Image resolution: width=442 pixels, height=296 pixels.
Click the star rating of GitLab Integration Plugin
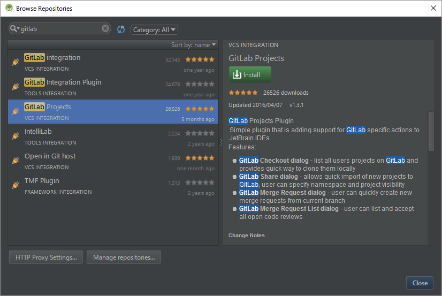[200, 84]
